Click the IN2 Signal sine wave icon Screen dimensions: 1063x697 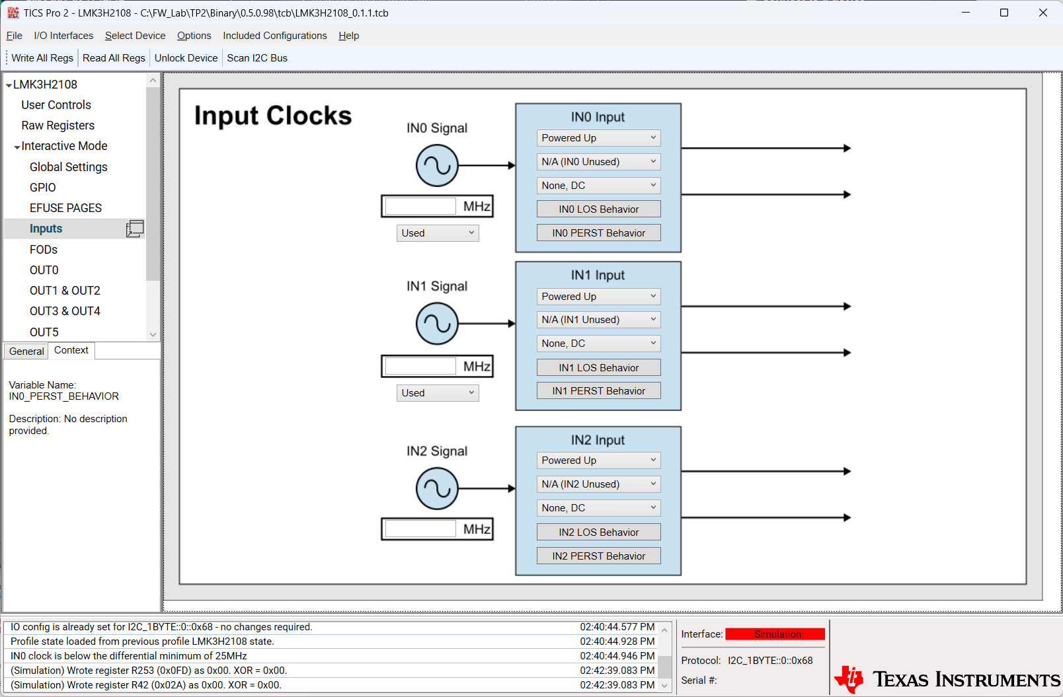(x=436, y=489)
